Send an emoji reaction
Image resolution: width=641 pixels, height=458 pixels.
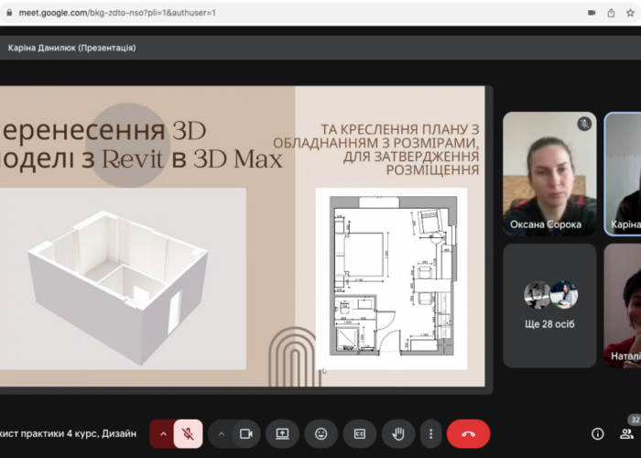pyautogui.click(x=321, y=433)
